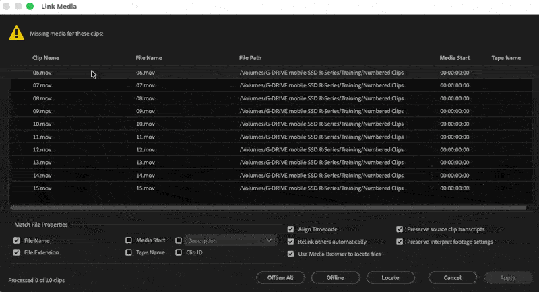Click the file path of 10.mov
This screenshot has height=292, width=539.
coord(321,124)
